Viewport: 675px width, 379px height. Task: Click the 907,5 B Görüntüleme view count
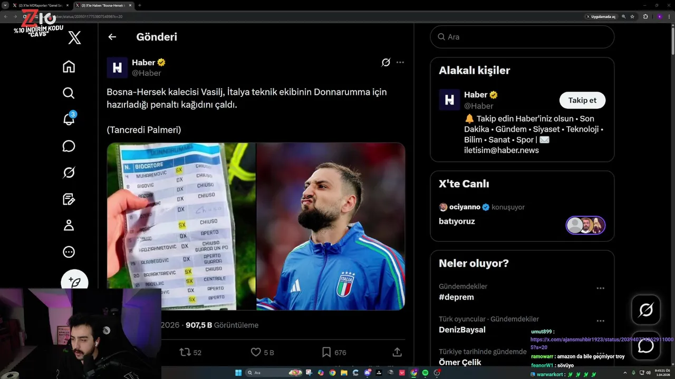(222, 325)
